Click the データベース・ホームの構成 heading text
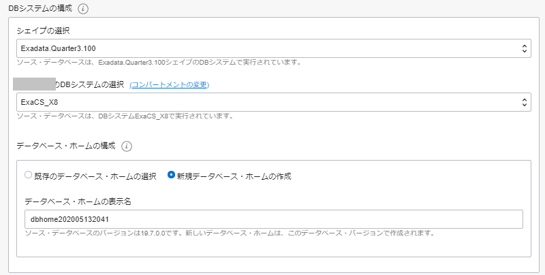This screenshot has width=545, height=275. [66, 146]
